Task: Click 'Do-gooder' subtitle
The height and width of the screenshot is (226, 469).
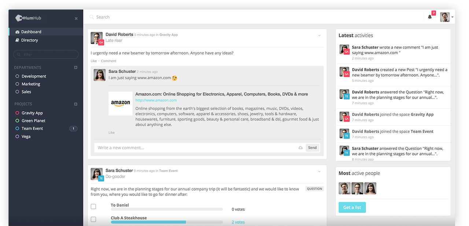Action: [x=115, y=177]
